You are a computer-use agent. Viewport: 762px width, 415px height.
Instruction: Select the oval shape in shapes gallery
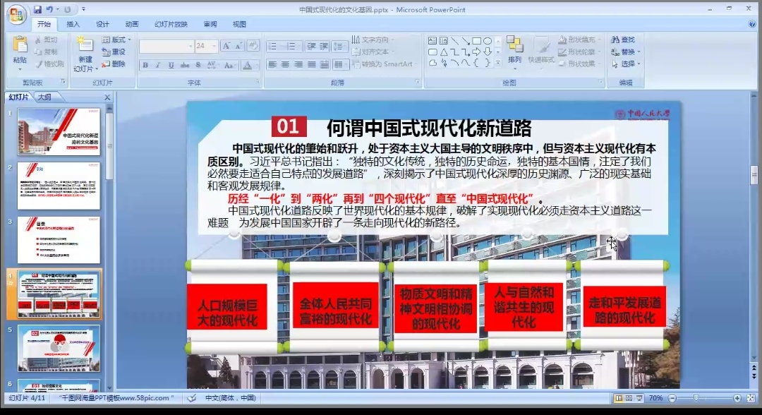(488, 41)
